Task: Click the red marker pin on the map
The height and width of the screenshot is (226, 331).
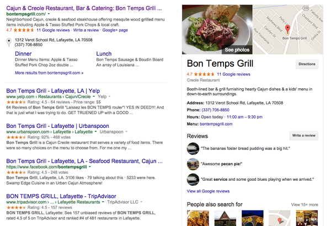Action: pos(287,29)
